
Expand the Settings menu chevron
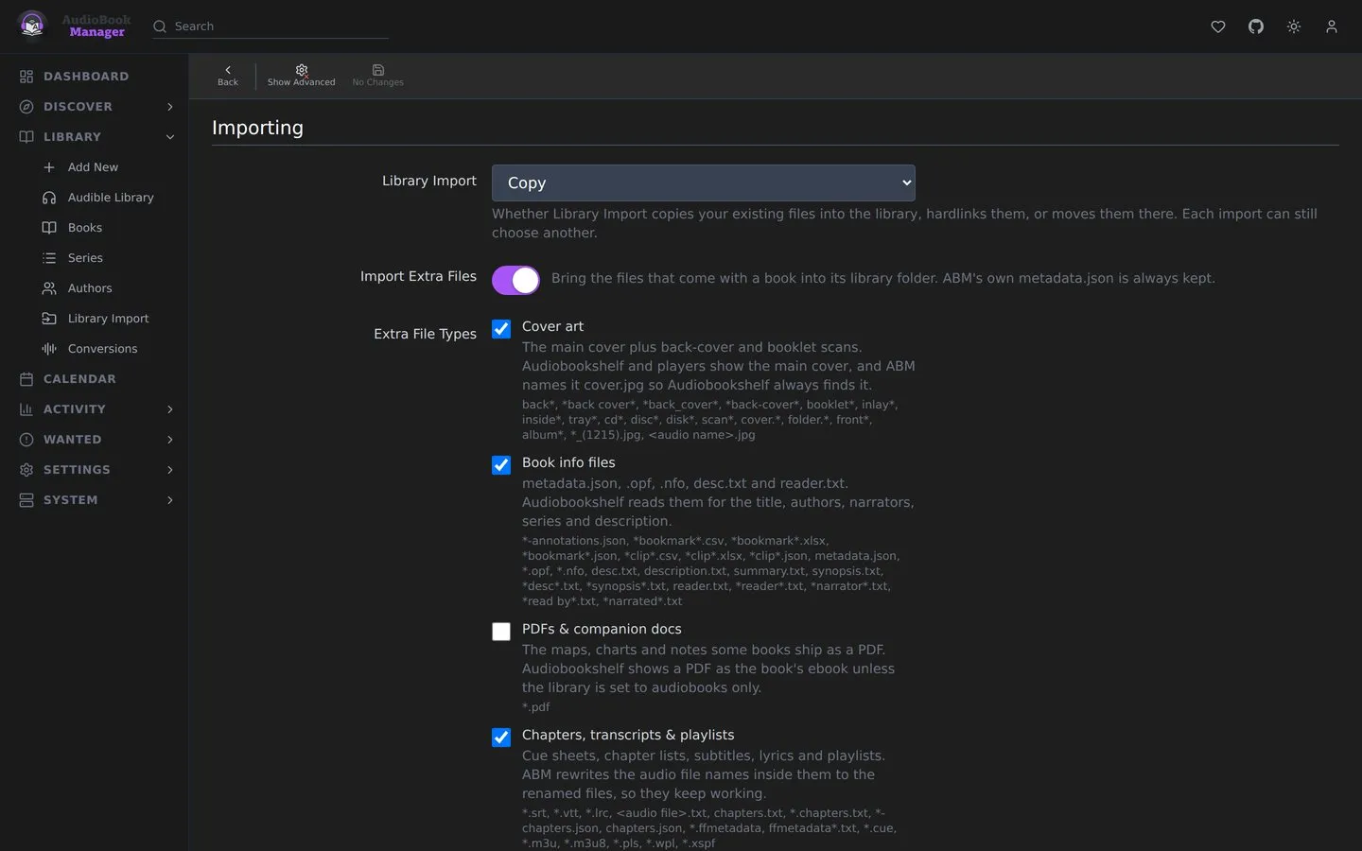(x=170, y=470)
